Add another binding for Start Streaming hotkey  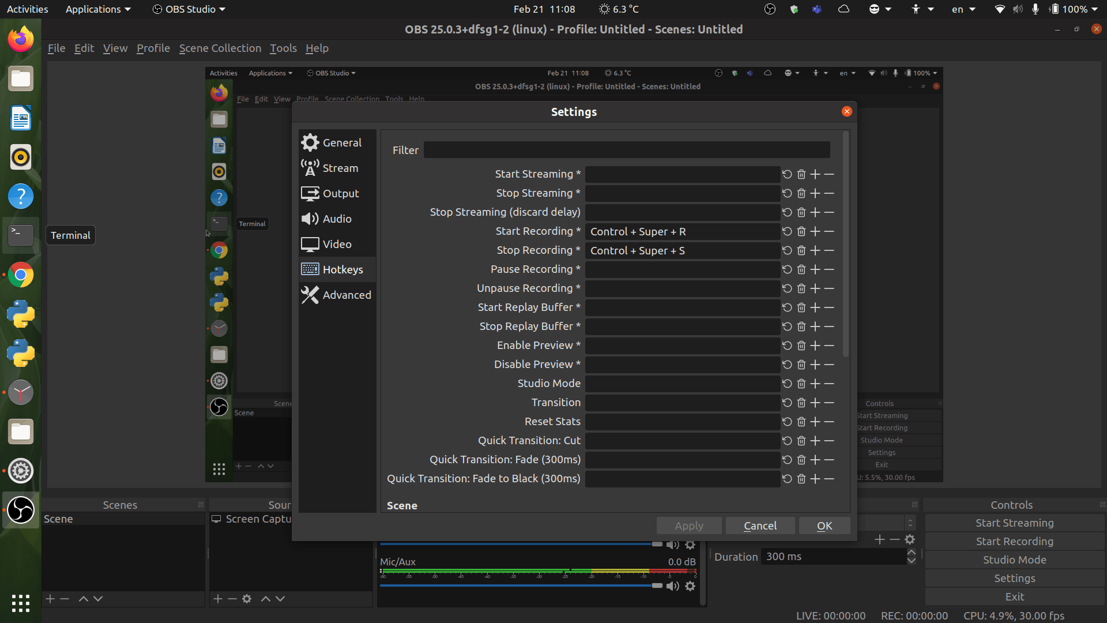coord(815,174)
